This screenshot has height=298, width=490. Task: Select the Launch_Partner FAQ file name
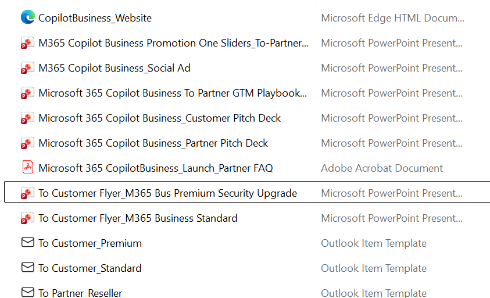[156, 168]
